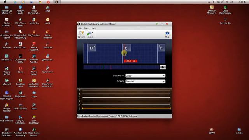The height and width of the screenshot is (140, 249).
Task: Click the Share toolbar icon
Action: [89, 34]
